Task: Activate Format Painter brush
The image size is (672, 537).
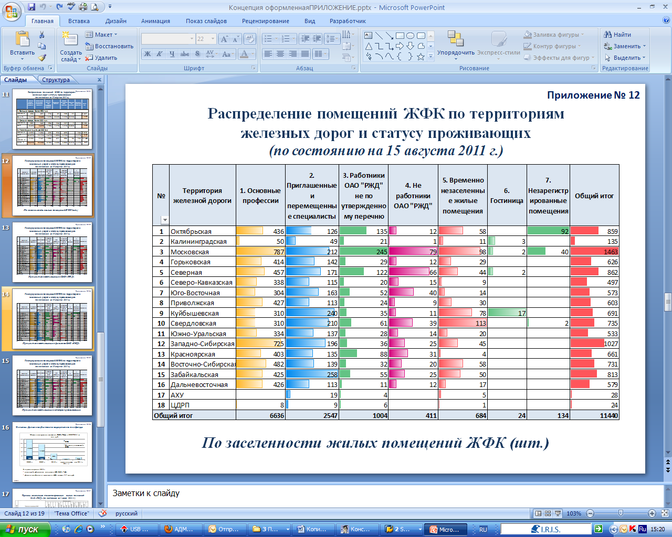Action: coord(42,58)
